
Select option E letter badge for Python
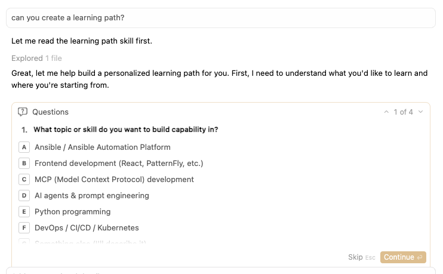click(24, 211)
